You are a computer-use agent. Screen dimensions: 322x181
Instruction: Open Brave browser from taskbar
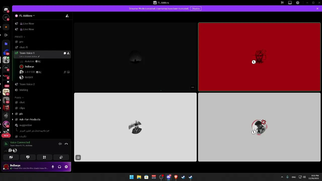(176, 177)
